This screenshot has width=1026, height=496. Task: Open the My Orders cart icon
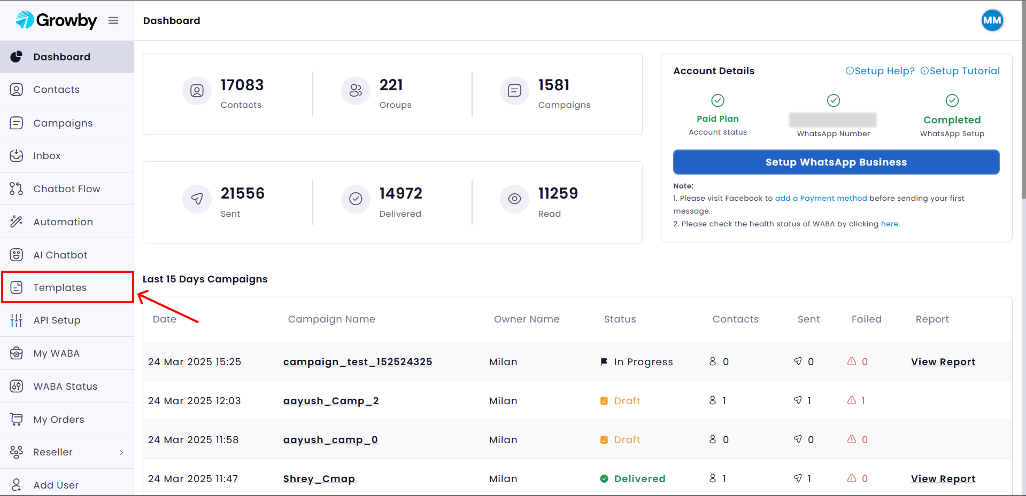point(17,419)
